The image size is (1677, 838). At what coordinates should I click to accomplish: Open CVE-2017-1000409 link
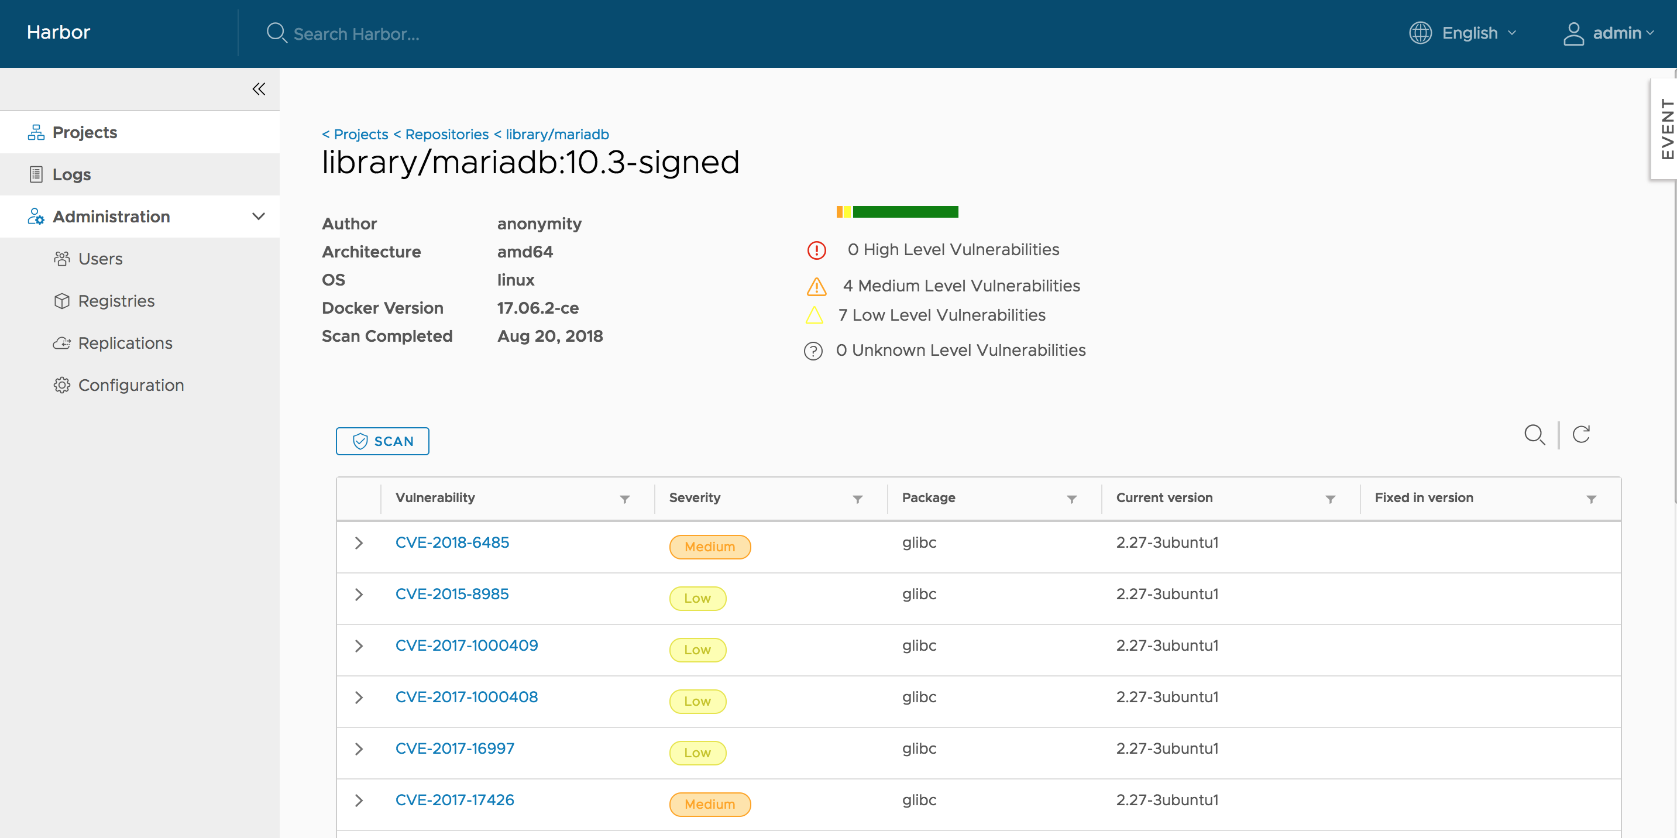click(466, 645)
